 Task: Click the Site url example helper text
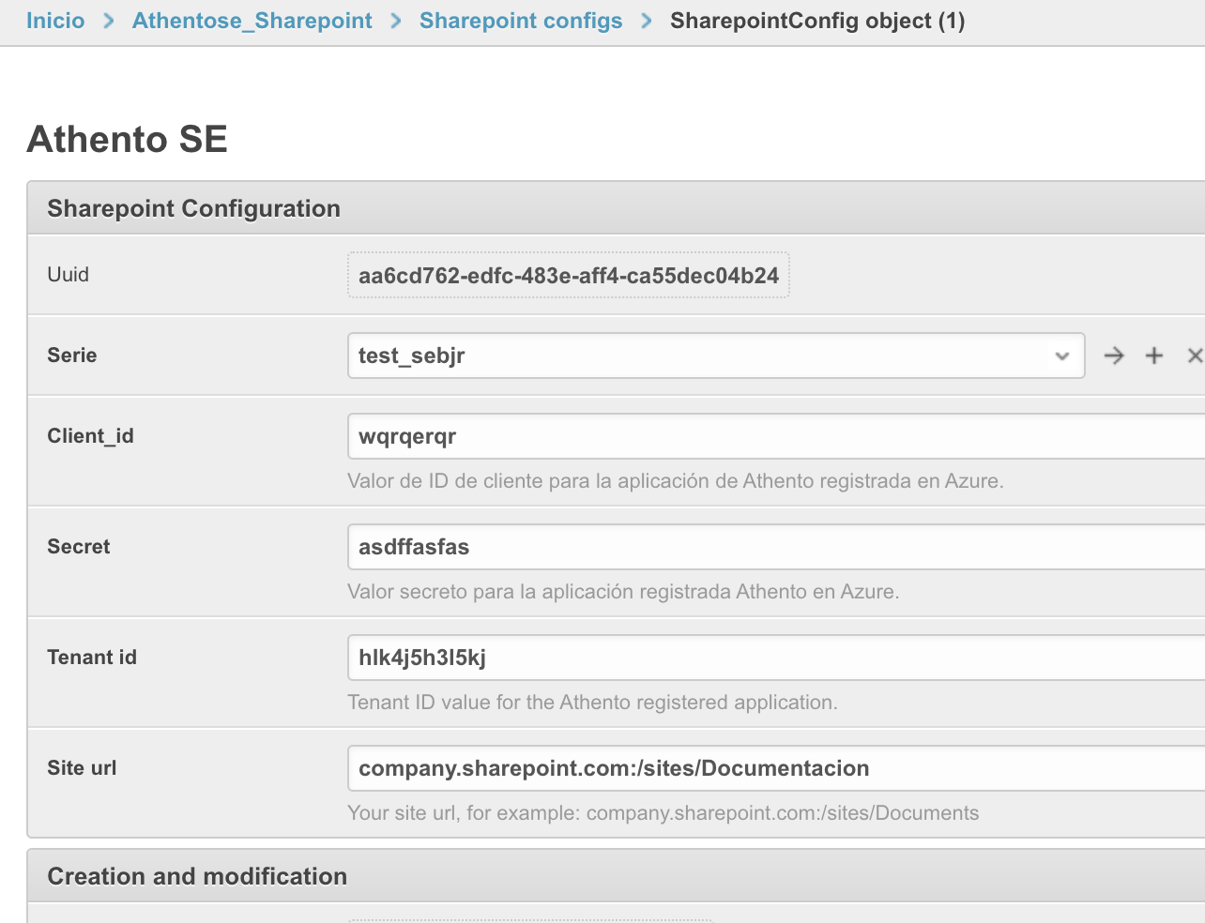coord(663,812)
